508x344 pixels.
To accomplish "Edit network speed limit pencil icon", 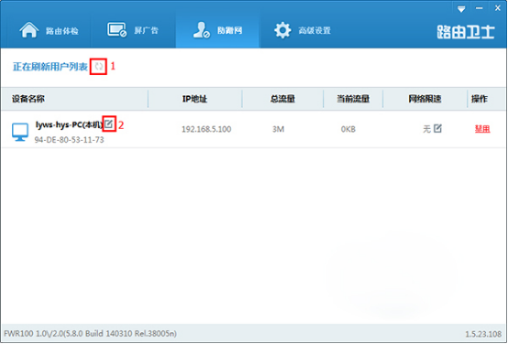I will pyautogui.click(x=437, y=128).
